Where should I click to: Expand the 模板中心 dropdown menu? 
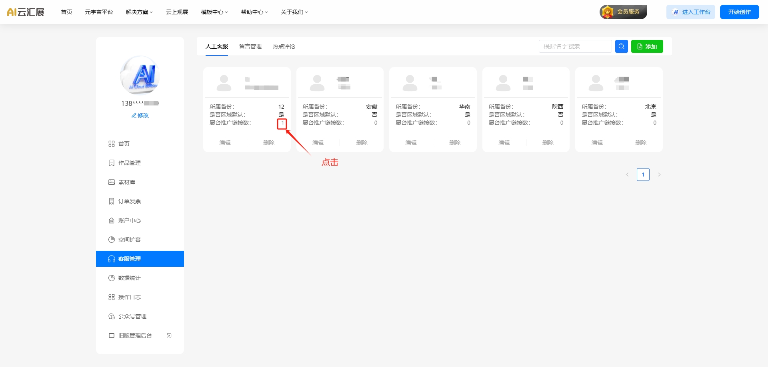(214, 12)
